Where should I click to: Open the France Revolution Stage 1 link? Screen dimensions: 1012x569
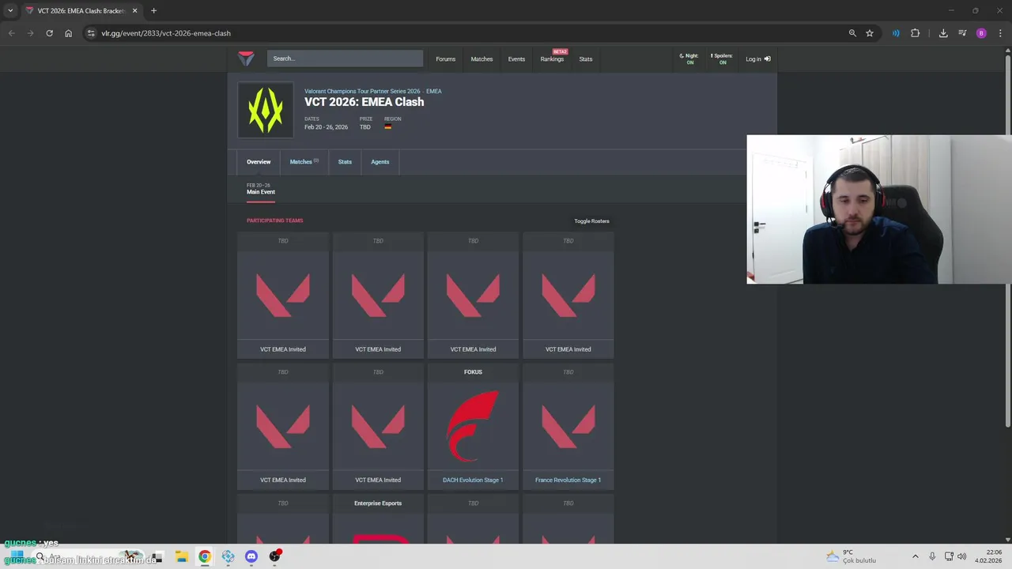[x=568, y=480]
